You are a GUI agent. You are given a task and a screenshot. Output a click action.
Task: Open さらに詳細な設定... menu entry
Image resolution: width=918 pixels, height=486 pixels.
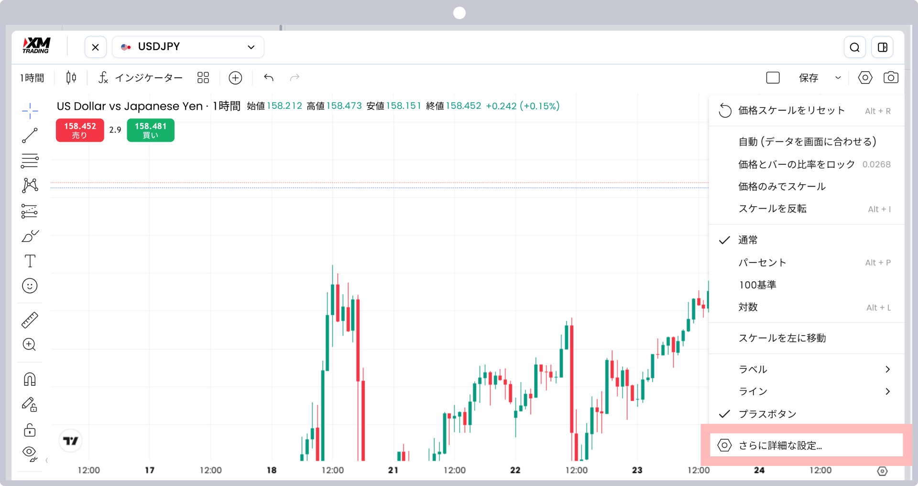(x=807, y=445)
